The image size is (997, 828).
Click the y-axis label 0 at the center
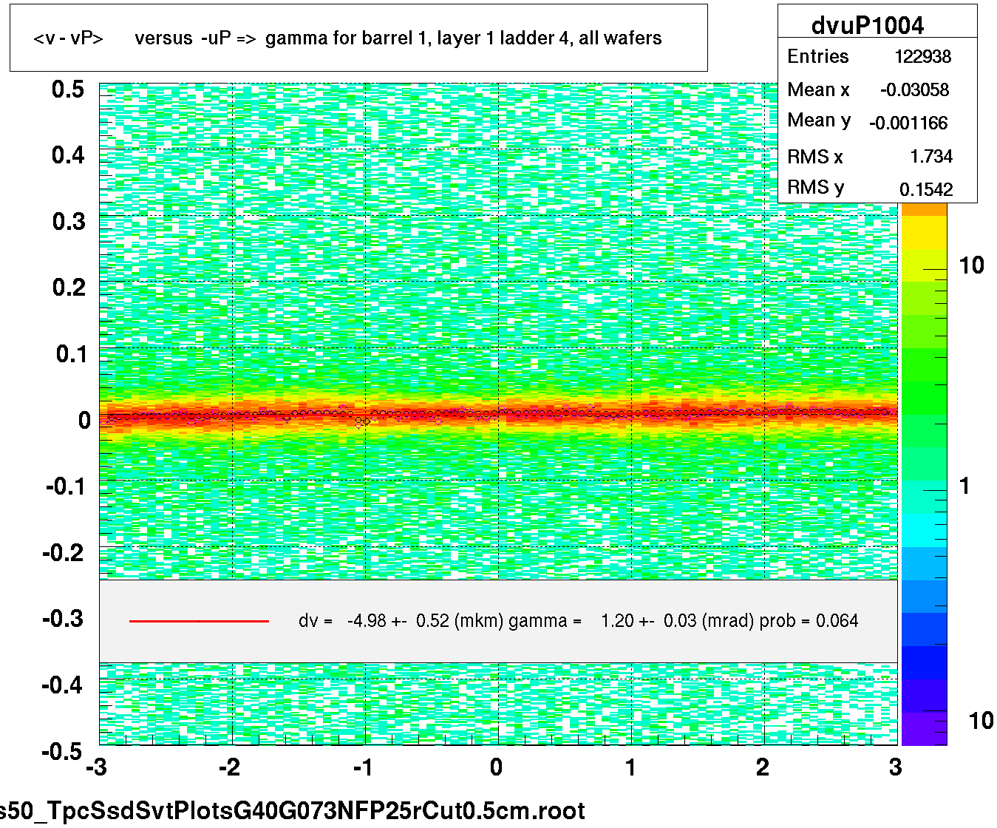click(84, 421)
